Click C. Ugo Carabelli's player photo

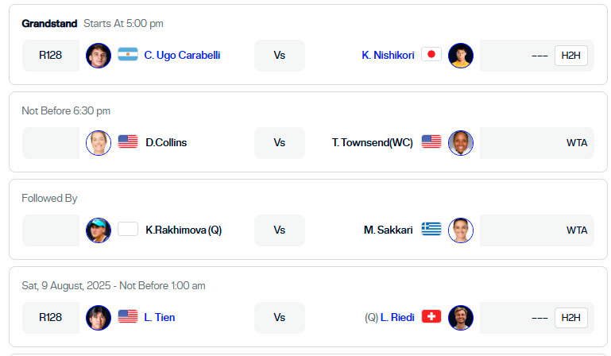[99, 56]
